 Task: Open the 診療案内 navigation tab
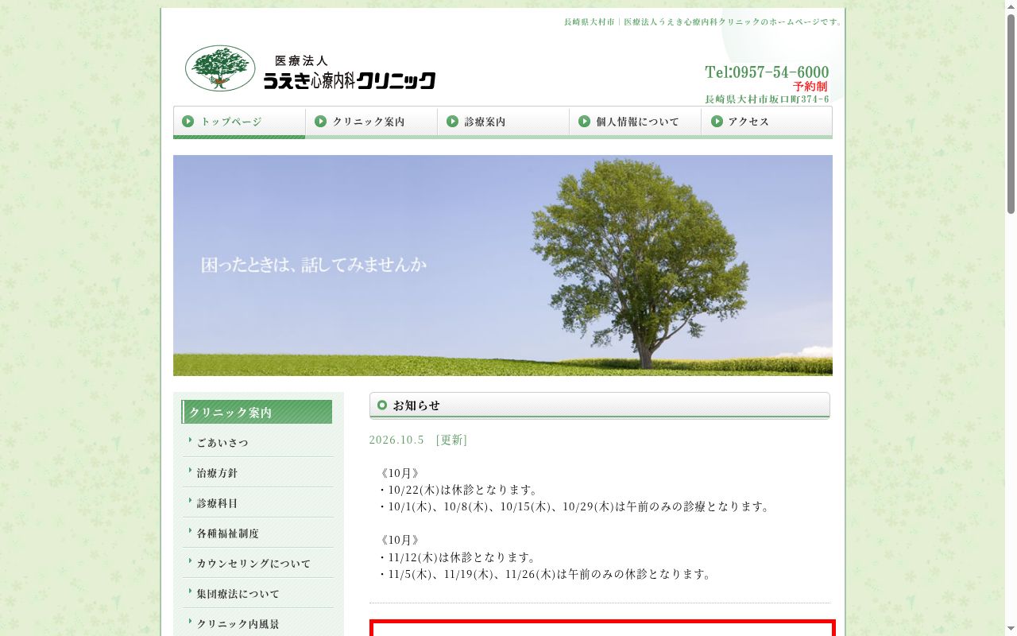coord(503,122)
